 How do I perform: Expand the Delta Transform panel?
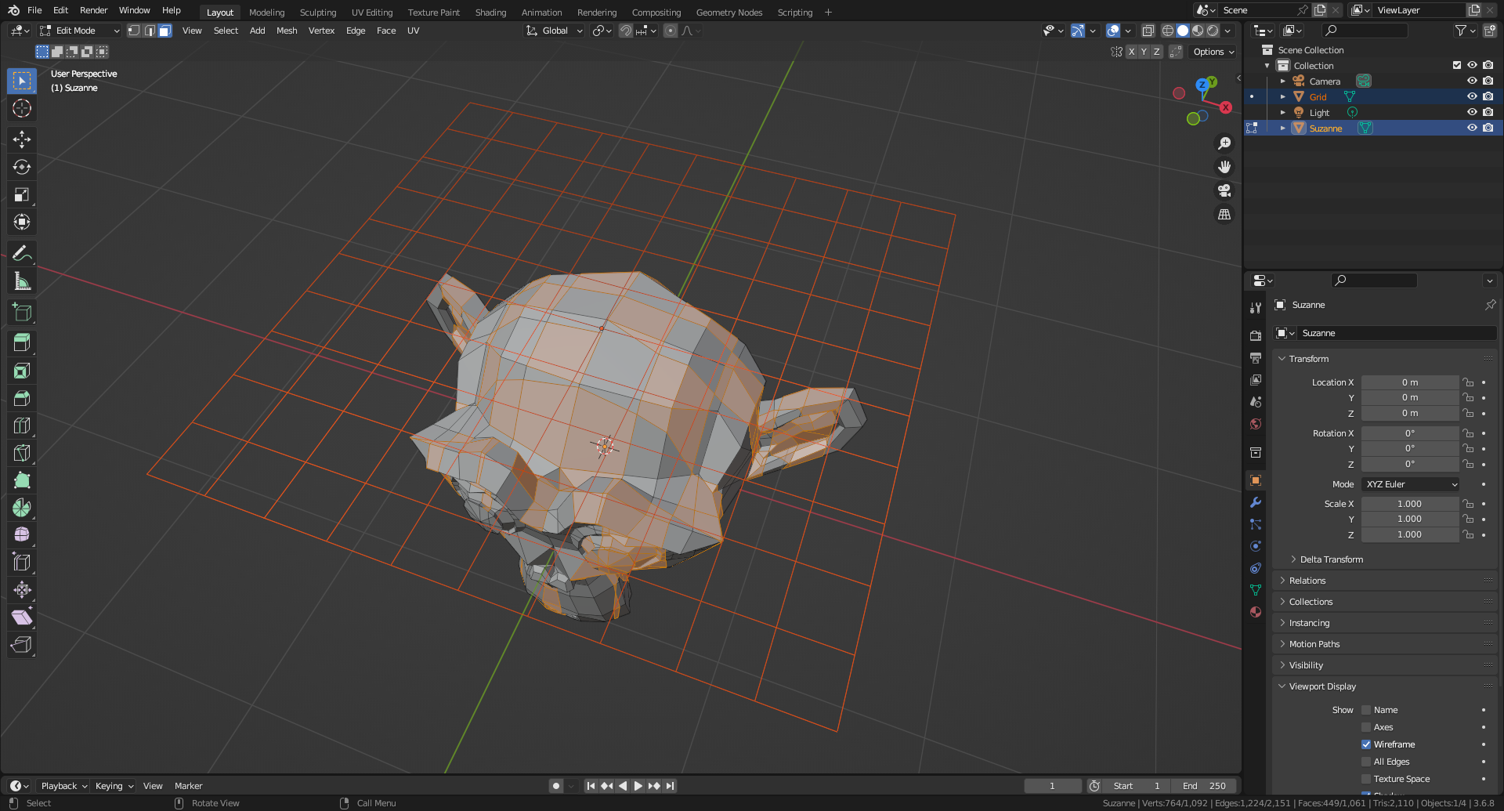(1331, 559)
